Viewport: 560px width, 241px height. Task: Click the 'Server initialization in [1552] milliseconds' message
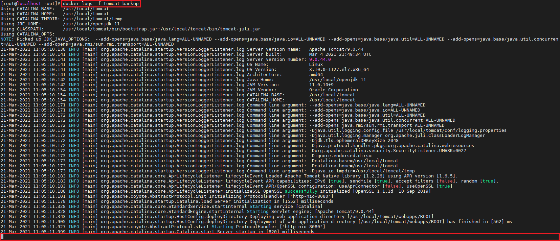(x=274, y=201)
